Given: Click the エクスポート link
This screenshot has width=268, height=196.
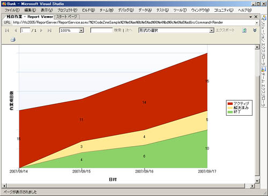Looking at the screenshot, I should pyautogui.click(x=225, y=30).
